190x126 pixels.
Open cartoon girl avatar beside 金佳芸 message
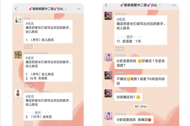(18, 93)
